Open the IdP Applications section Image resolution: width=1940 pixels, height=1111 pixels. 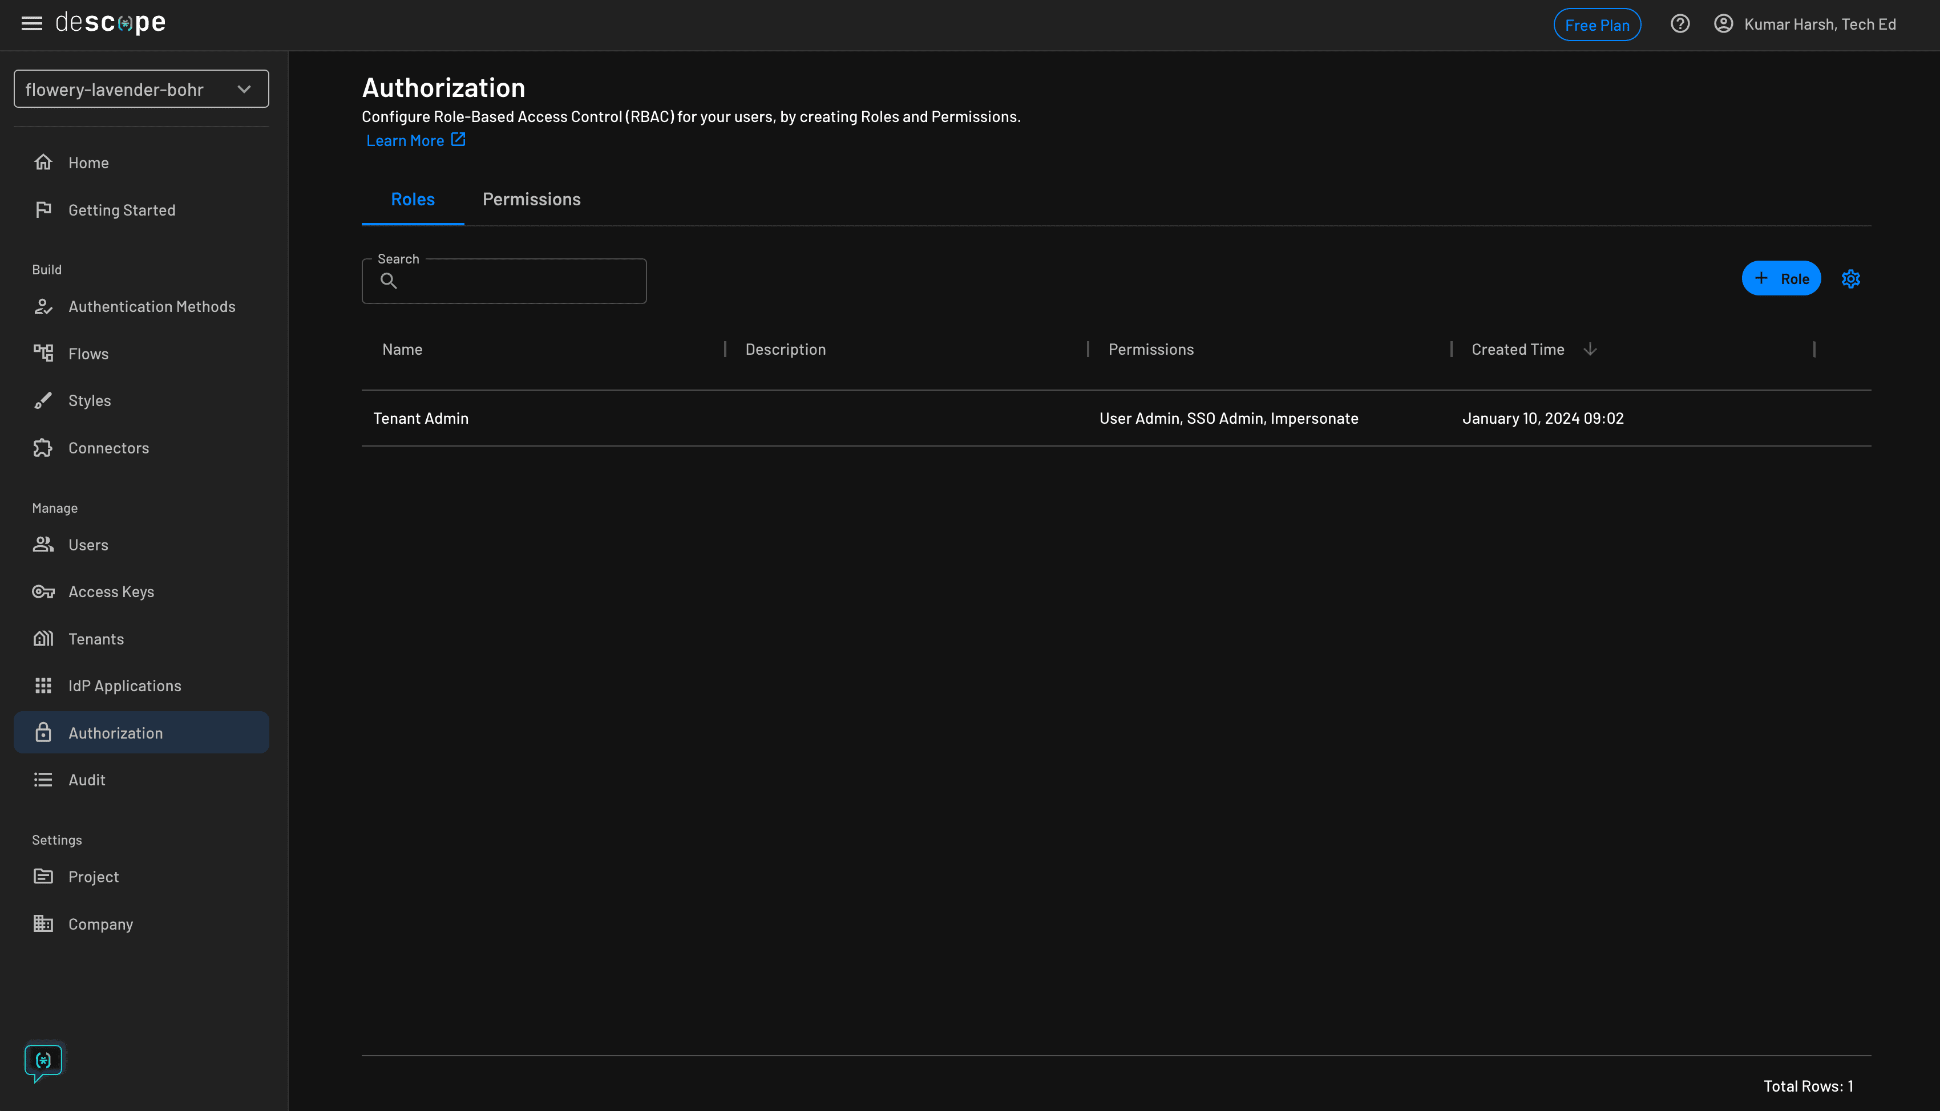coord(124,685)
